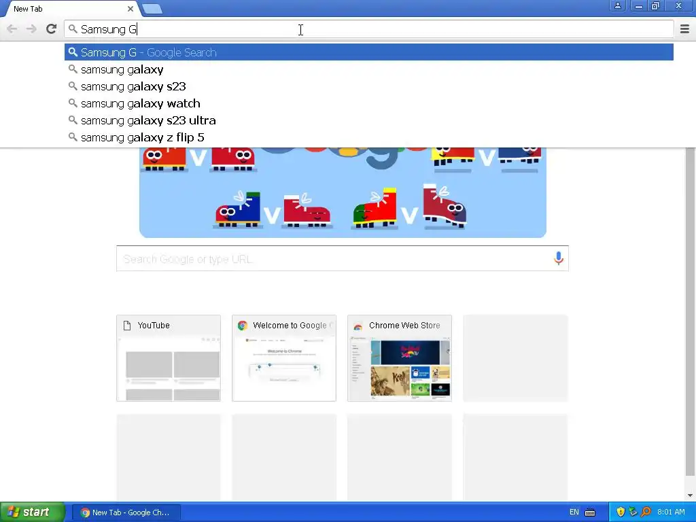Open the Chrome Web Store tile
This screenshot has width=696, height=522.
(x=400, y=358)
